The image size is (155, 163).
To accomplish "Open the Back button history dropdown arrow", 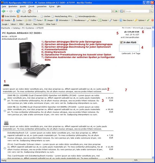I will (x=7, y=11).
